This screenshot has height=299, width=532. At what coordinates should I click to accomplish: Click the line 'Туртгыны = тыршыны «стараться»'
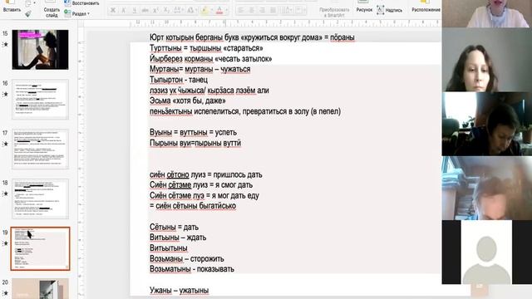coord(206,48)
